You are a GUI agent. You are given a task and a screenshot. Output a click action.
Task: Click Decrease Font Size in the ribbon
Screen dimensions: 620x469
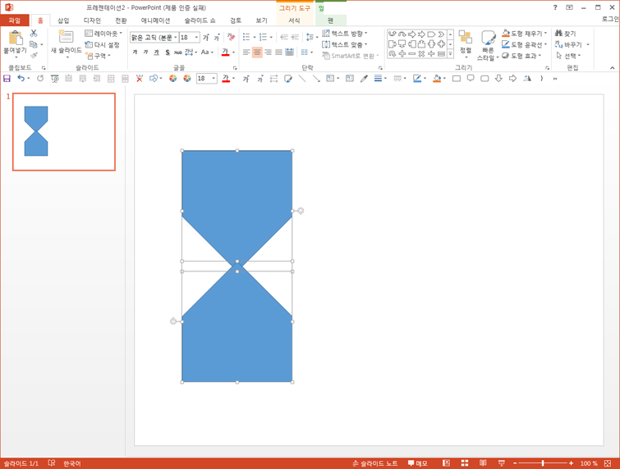217,38
